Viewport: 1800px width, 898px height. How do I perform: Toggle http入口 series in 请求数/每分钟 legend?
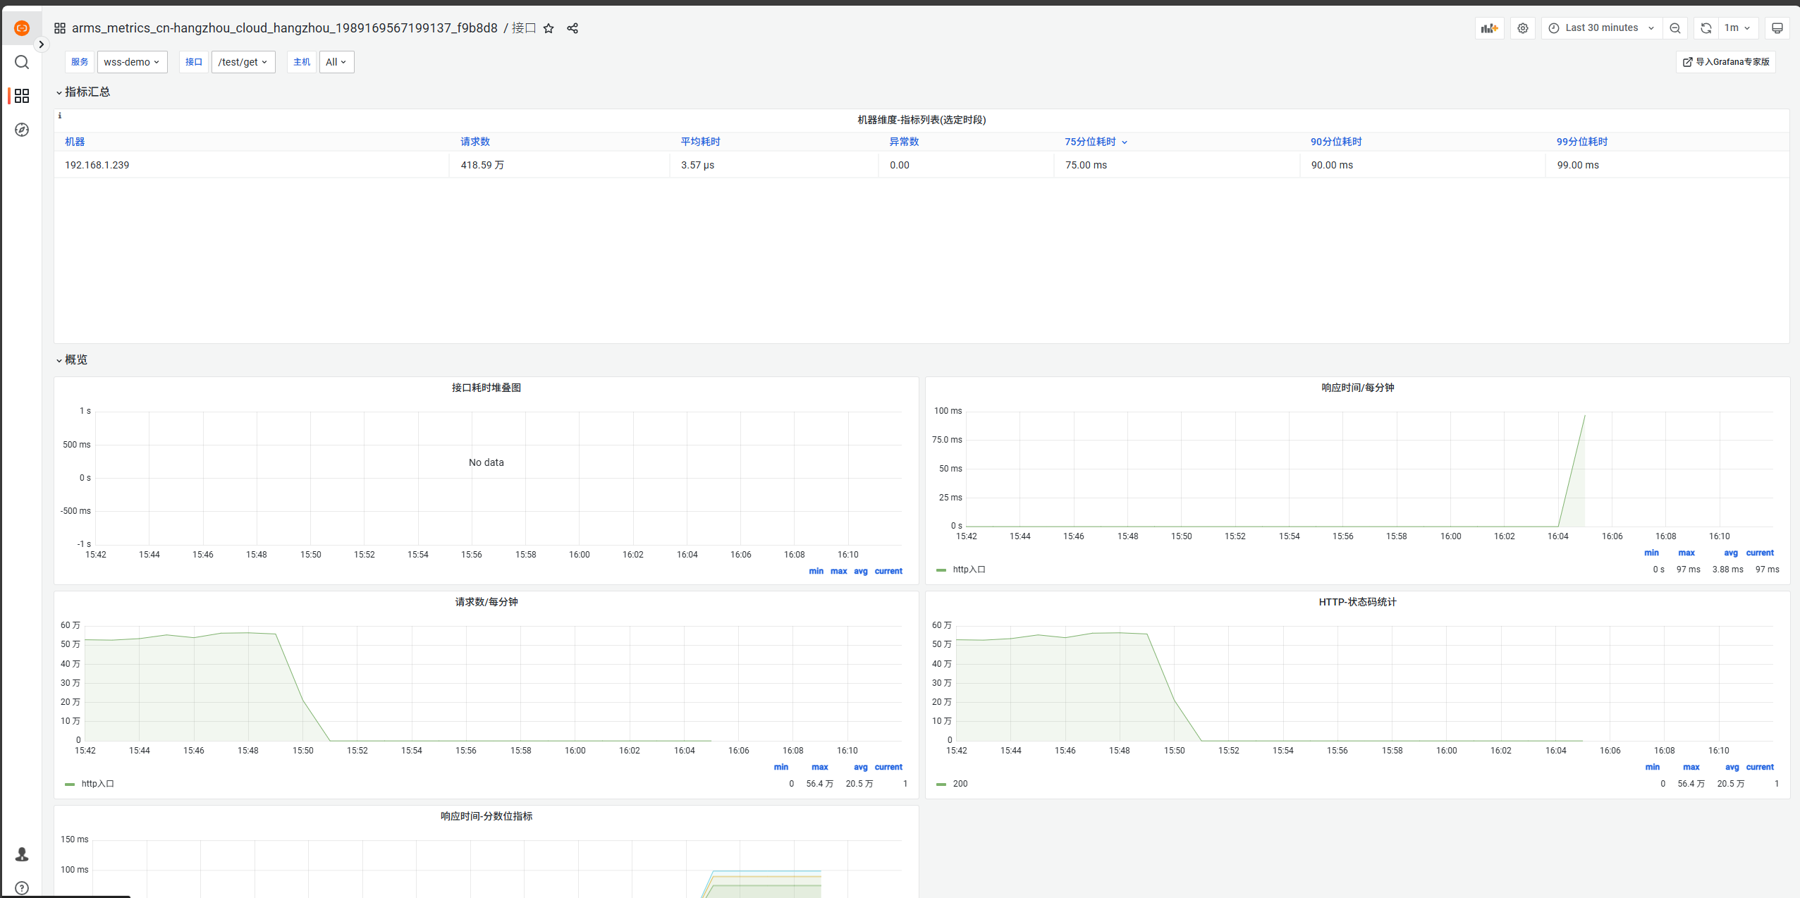97,784
